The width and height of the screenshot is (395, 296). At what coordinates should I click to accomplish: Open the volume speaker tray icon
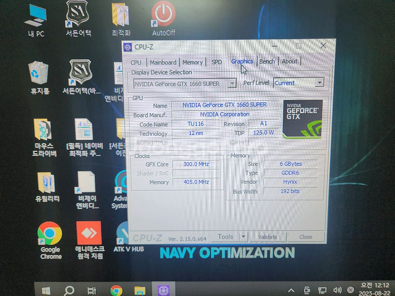(x=337, y=290)
